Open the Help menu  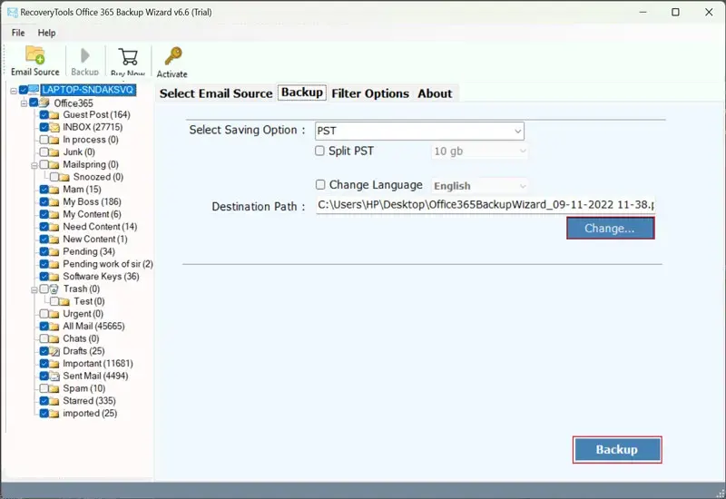[46, 33]
